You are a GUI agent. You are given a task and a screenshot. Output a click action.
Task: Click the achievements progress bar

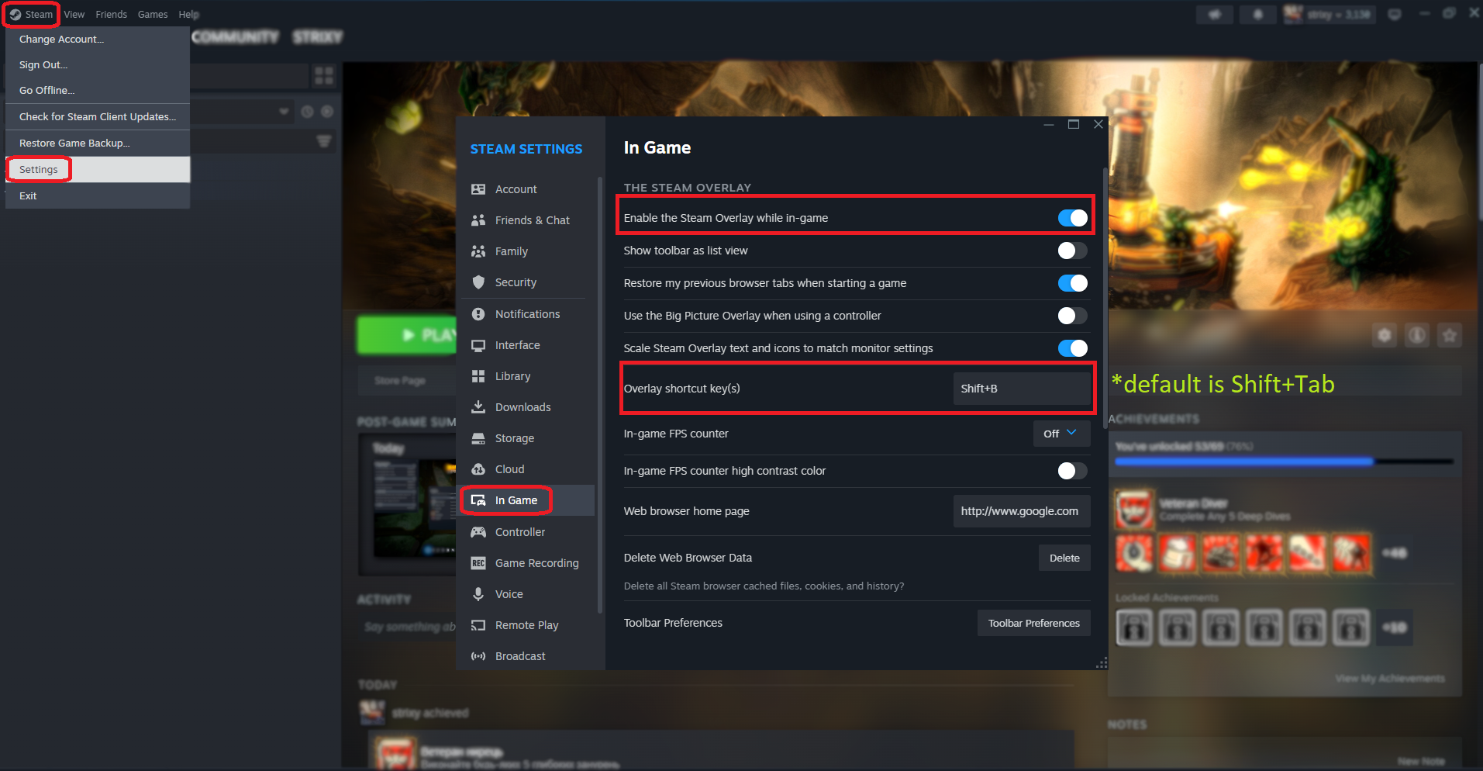[x=1284, y=462]
